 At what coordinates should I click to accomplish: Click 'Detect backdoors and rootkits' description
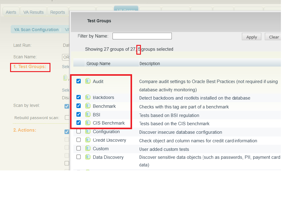[x=195, y=98]
